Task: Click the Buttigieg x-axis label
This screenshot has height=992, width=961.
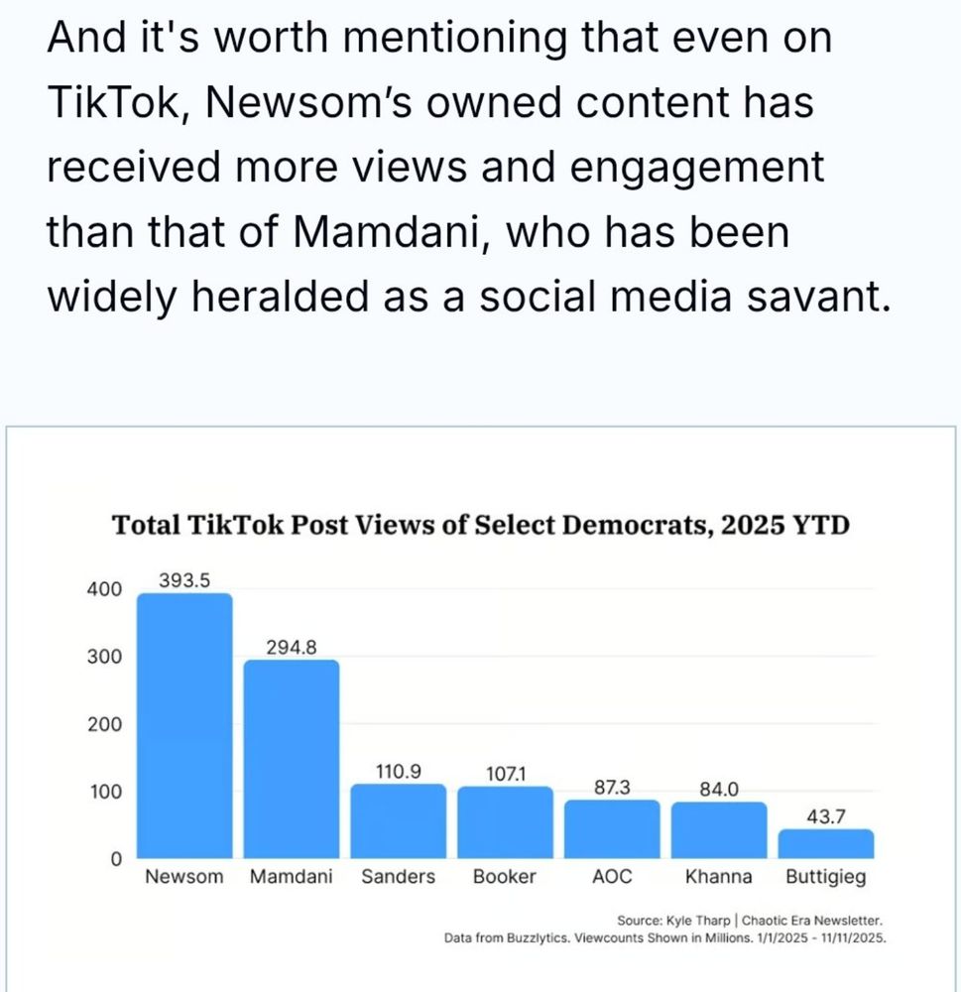Action: pos(825,877)
